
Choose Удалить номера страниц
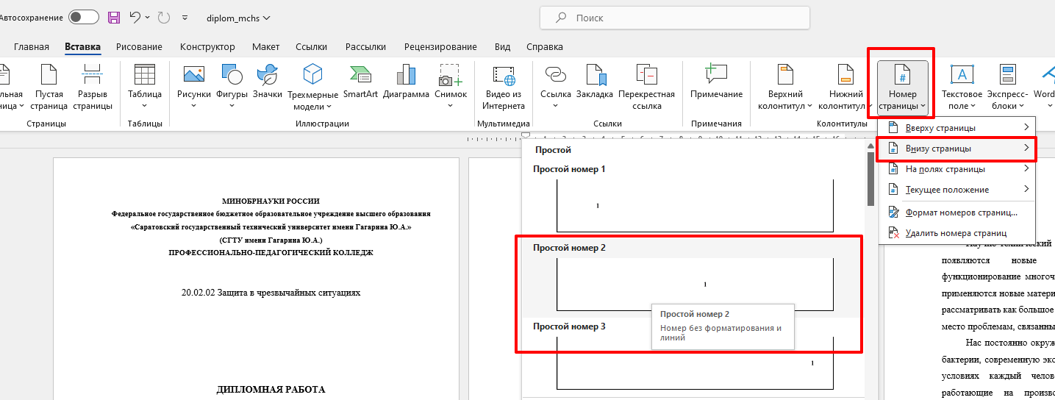tap(957, 233)
